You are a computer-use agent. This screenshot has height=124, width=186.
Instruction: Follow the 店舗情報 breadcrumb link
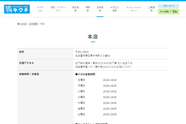(33, 24)
